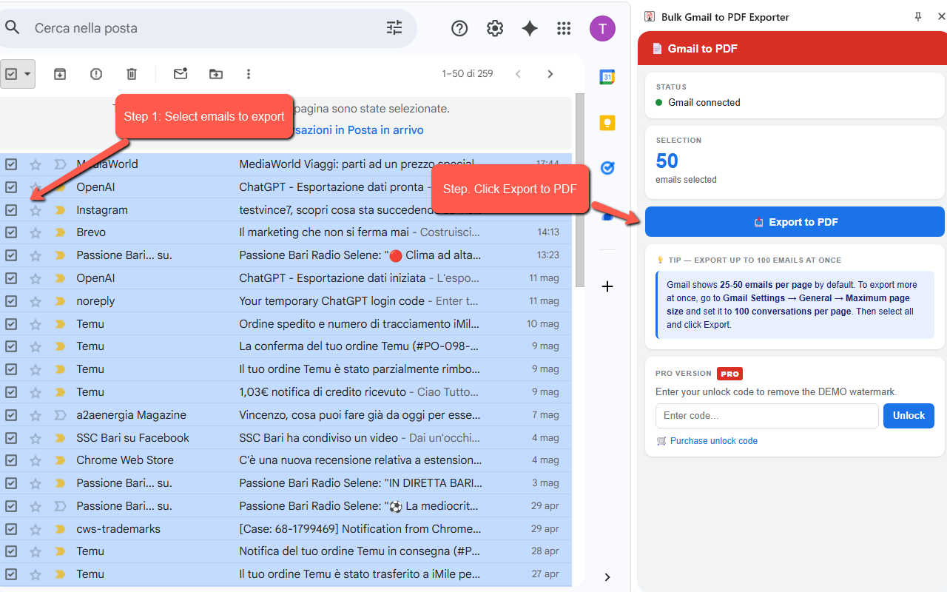Uncheck the Instagram email checkbox
This screenshot has height=592, width=947.
pyautogui.click(x=11, y=210)
